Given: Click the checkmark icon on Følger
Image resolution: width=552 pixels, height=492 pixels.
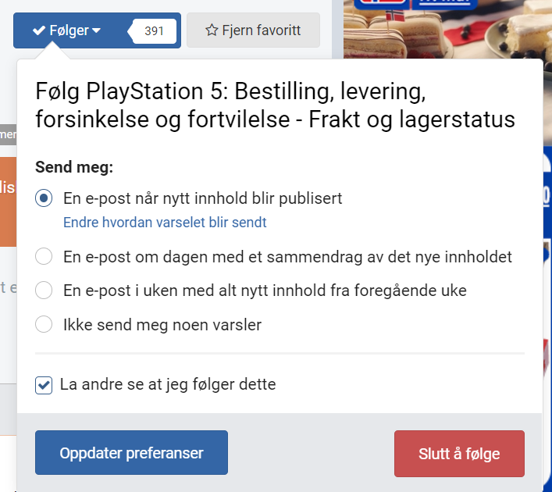Looking at the screenshot, I should [38, 30].
